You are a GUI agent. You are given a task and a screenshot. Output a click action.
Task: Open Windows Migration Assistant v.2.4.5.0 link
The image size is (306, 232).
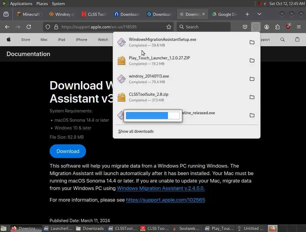(160, 188)
